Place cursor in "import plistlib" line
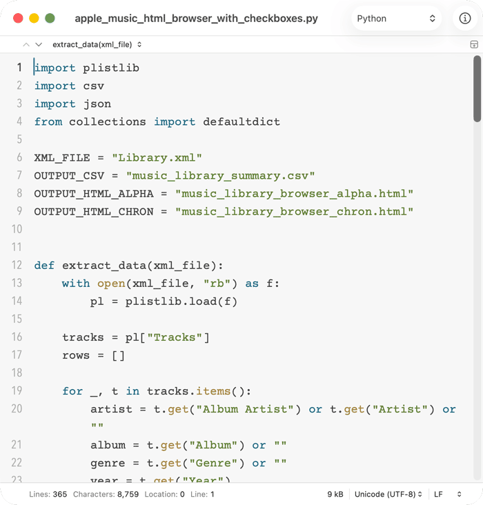483x505 pixels. pyautogui.click(x=87, y=68)
